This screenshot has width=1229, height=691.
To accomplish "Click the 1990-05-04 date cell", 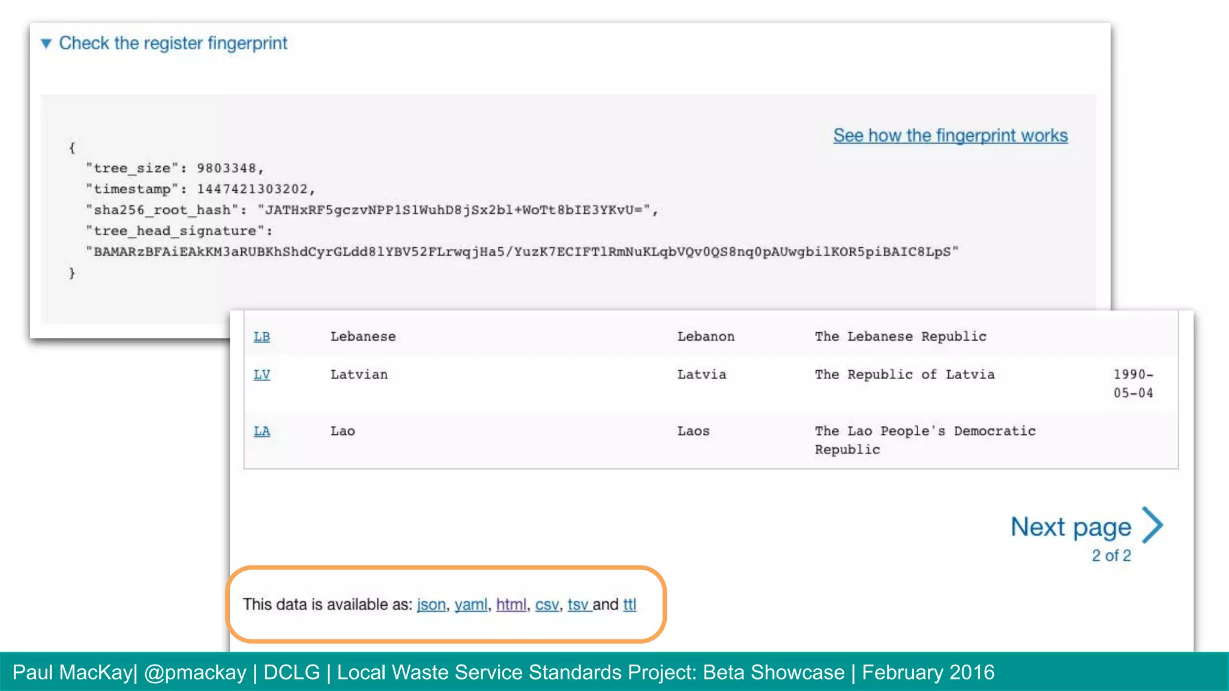I will pos(1133,383).
